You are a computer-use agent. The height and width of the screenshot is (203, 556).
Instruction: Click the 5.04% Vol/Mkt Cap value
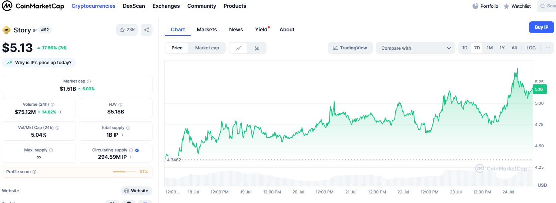tap(39, 135)
